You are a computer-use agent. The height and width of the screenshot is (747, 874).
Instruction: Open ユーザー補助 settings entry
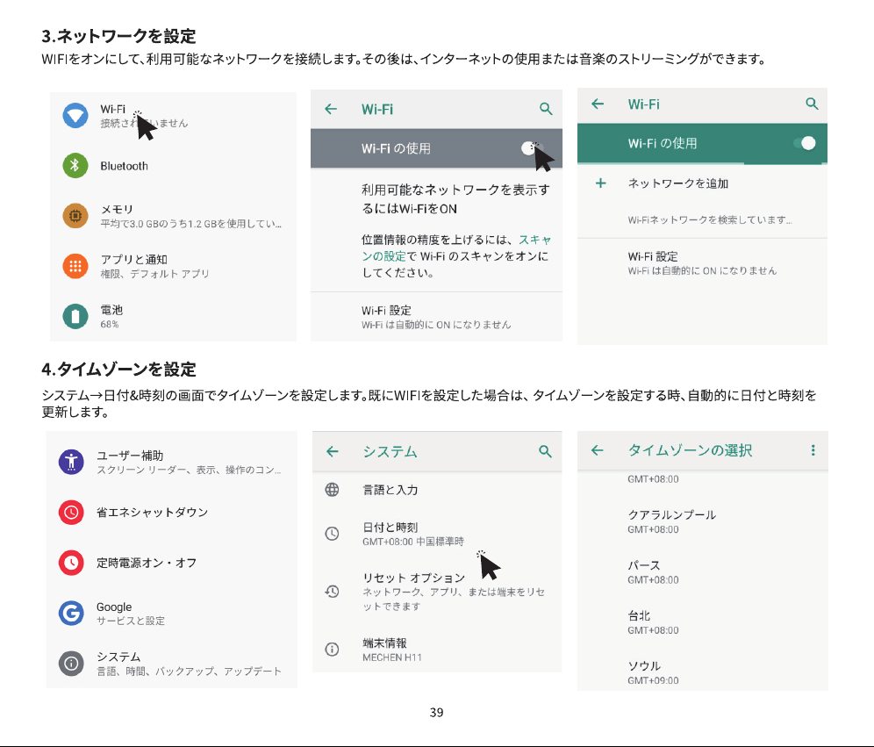click(172, 462)
